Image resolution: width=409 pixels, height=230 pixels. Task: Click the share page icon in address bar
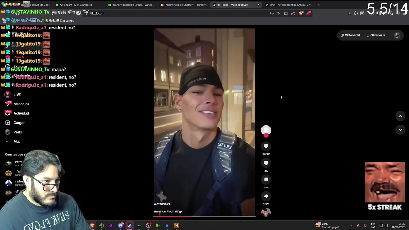(x=293, y=13)
